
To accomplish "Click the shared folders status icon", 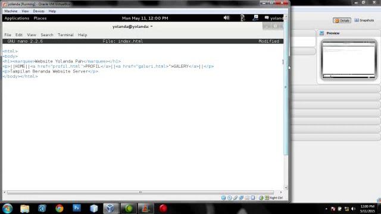I will coord(247,198).
